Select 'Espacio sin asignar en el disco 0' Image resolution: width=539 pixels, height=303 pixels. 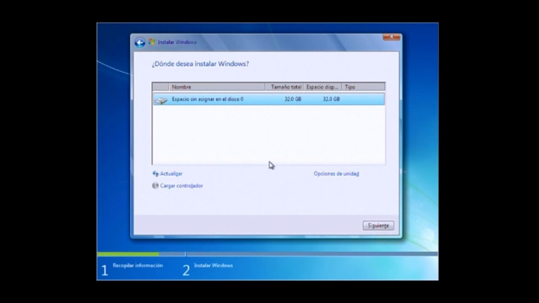269,99
